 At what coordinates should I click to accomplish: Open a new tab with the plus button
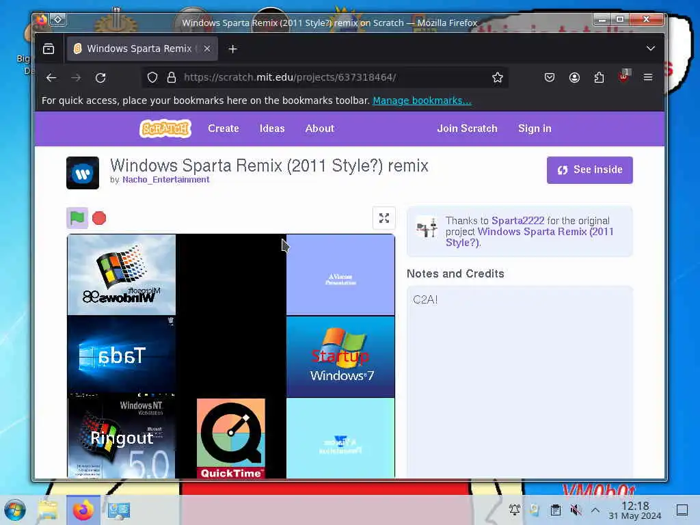[232, 49]
